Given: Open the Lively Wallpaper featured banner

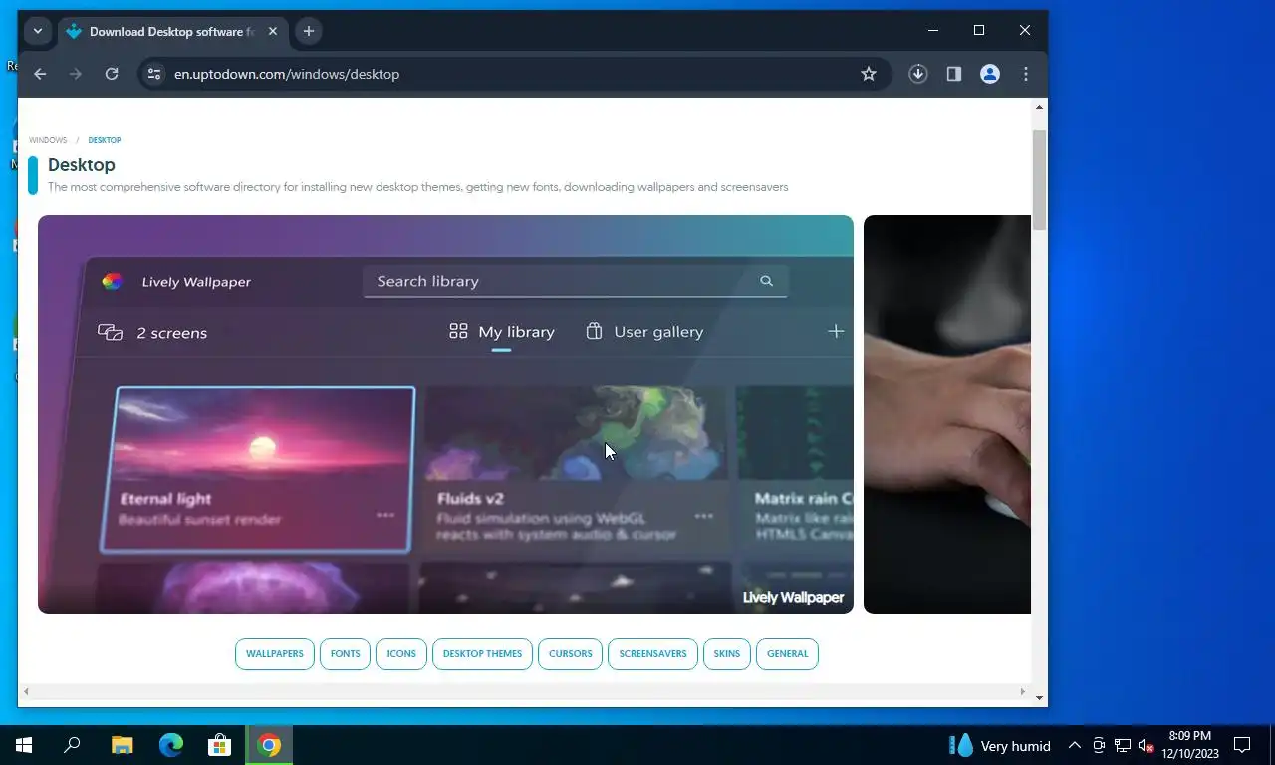Looking at the screenshot, I should [445, 414].
